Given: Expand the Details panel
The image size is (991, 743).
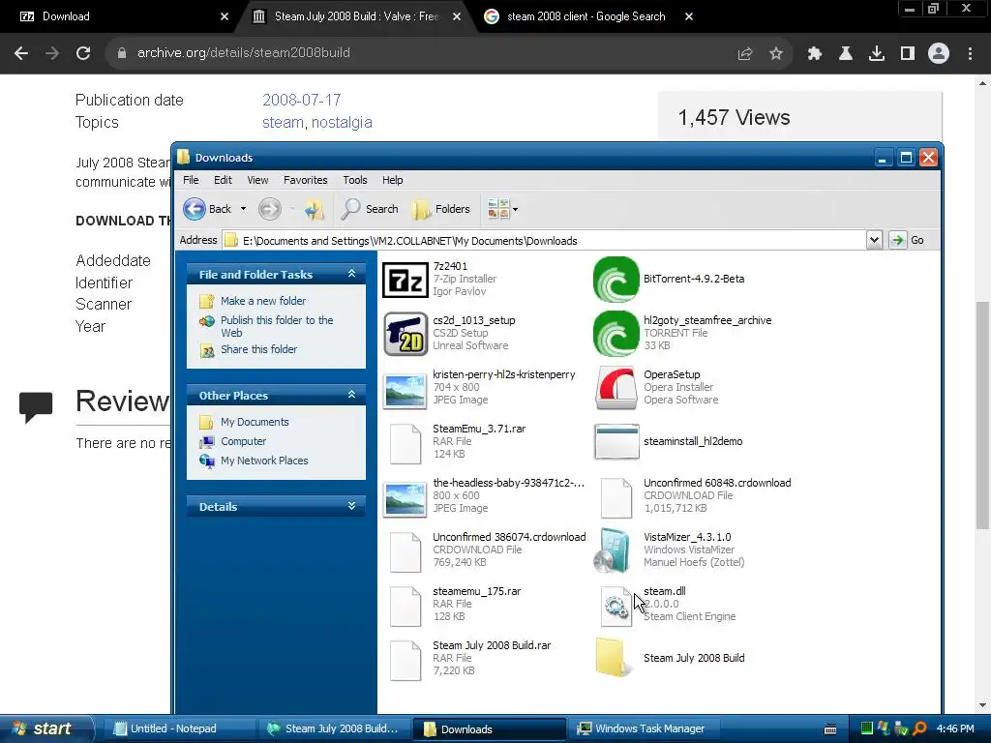Looking at the screenshot, I should (x=352, y=505).
